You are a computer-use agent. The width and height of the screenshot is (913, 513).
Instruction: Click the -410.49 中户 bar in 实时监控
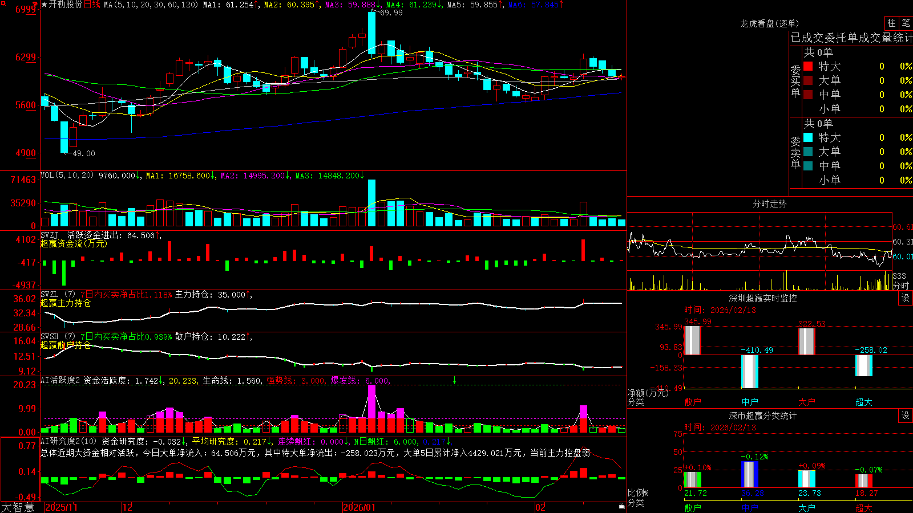tap(750, 372)
